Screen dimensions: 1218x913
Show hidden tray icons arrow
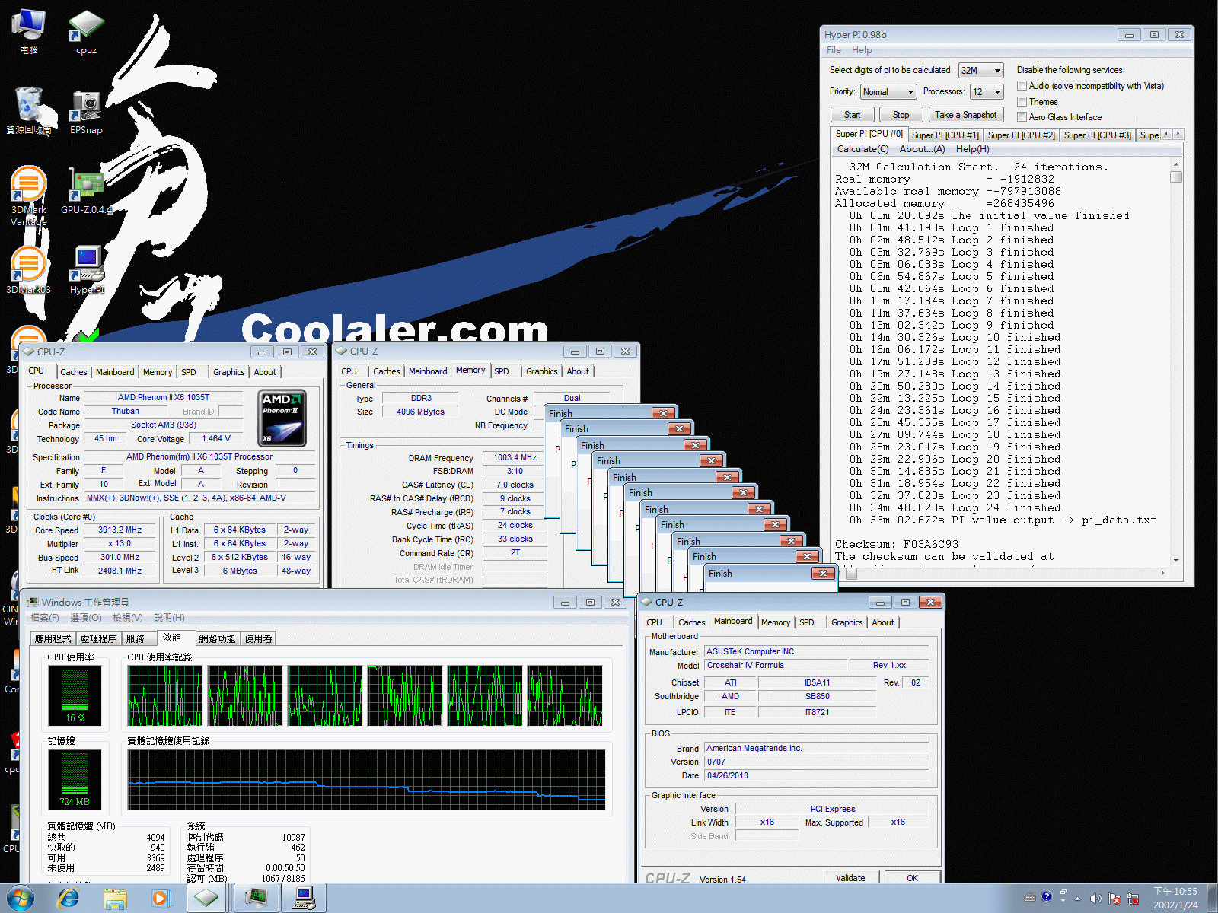click(1077, 899)
